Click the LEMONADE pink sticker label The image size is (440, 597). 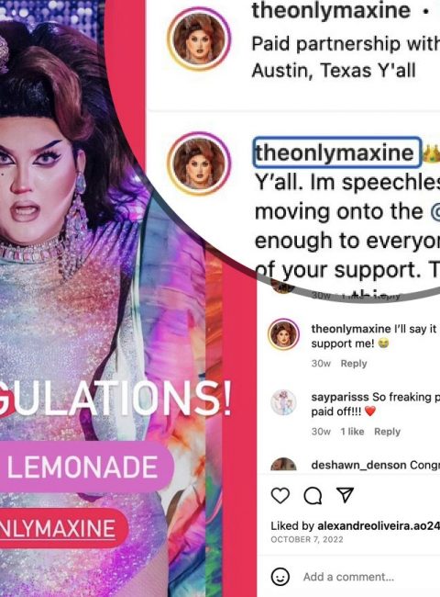(82, 467)
